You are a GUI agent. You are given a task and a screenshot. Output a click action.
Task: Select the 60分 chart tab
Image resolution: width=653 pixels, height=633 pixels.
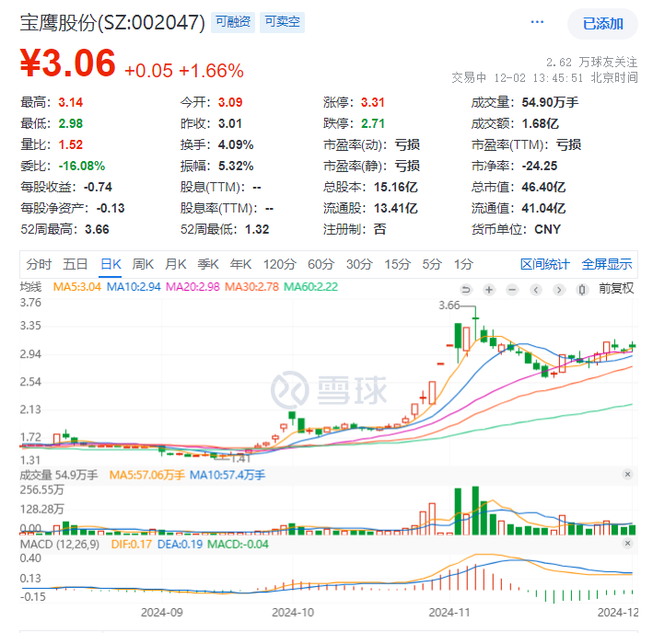tap(321, 264)
